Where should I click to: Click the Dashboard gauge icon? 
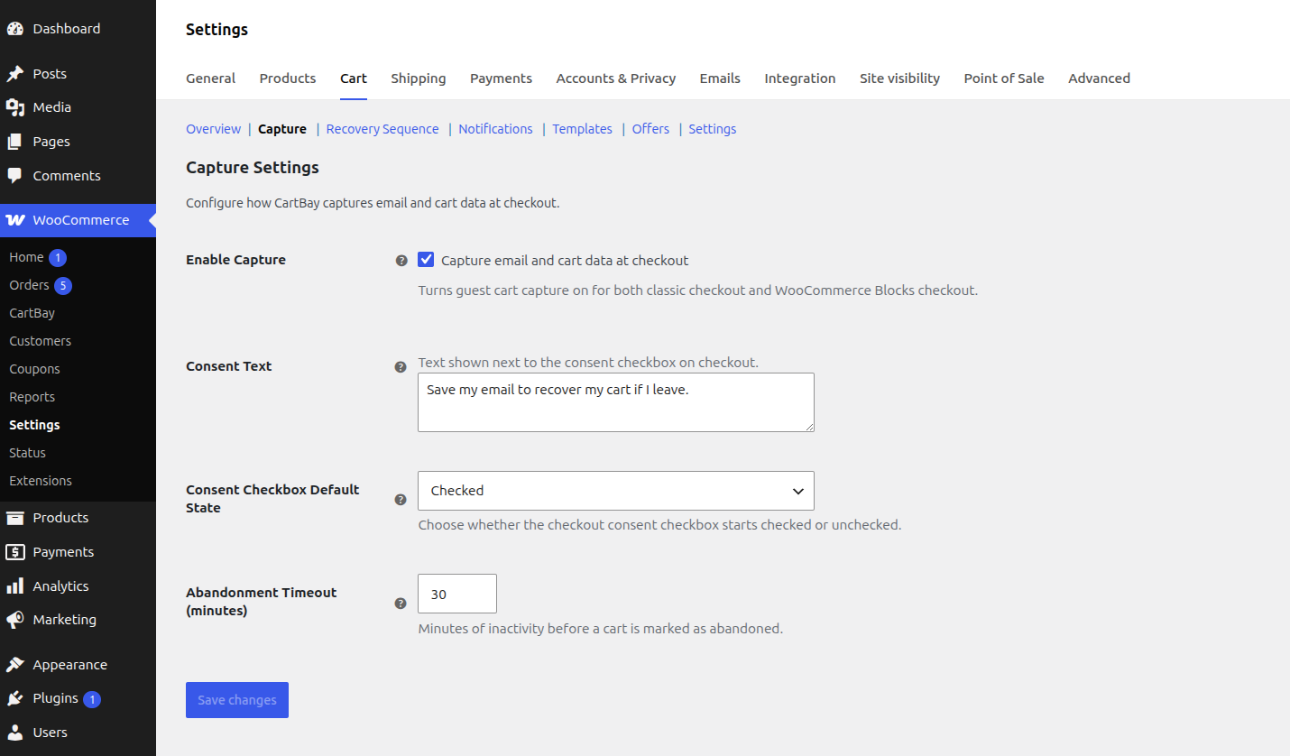tap(14, 29)
